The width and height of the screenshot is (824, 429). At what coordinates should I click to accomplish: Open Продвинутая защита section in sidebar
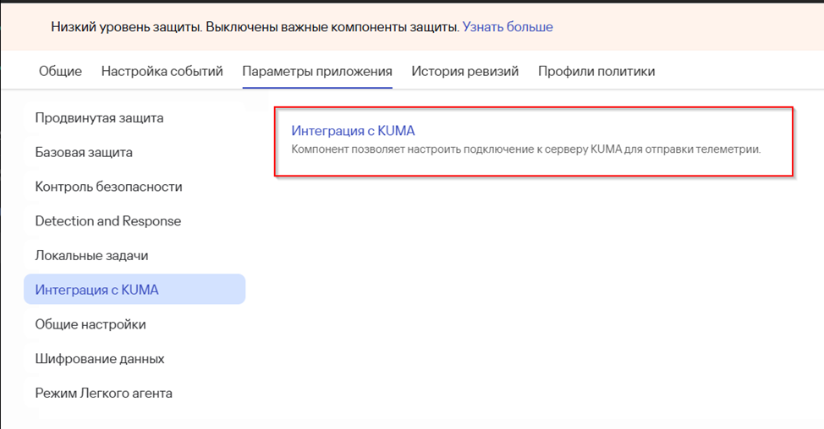(99, 117)
